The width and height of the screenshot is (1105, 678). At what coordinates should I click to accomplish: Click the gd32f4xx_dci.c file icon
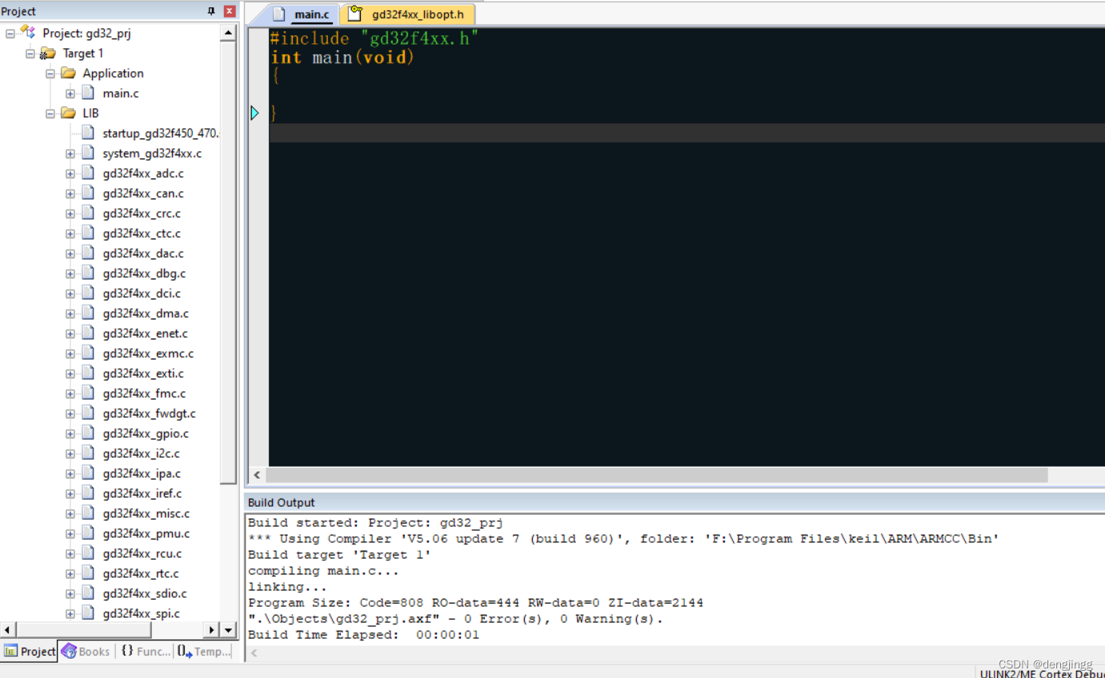point(88,293)
